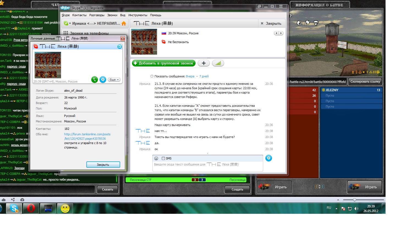Screen dimensions: 396x247
Task: Click the contact avatar in the conversation header
Action: coord(144,42)
